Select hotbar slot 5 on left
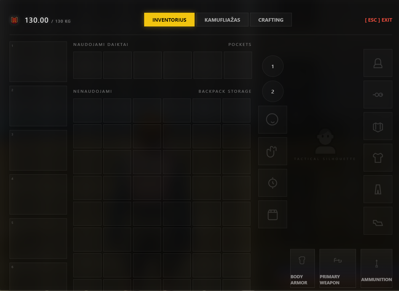The height and width of the screenshot is (291, 399). pos(38,238)
